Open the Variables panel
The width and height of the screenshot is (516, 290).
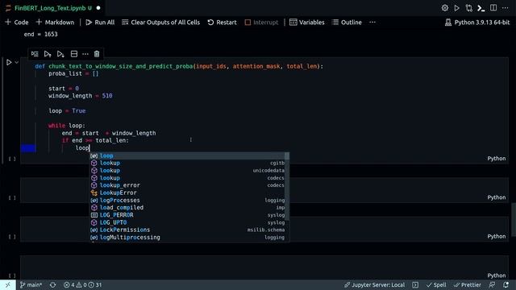click(x=306, y=23)
